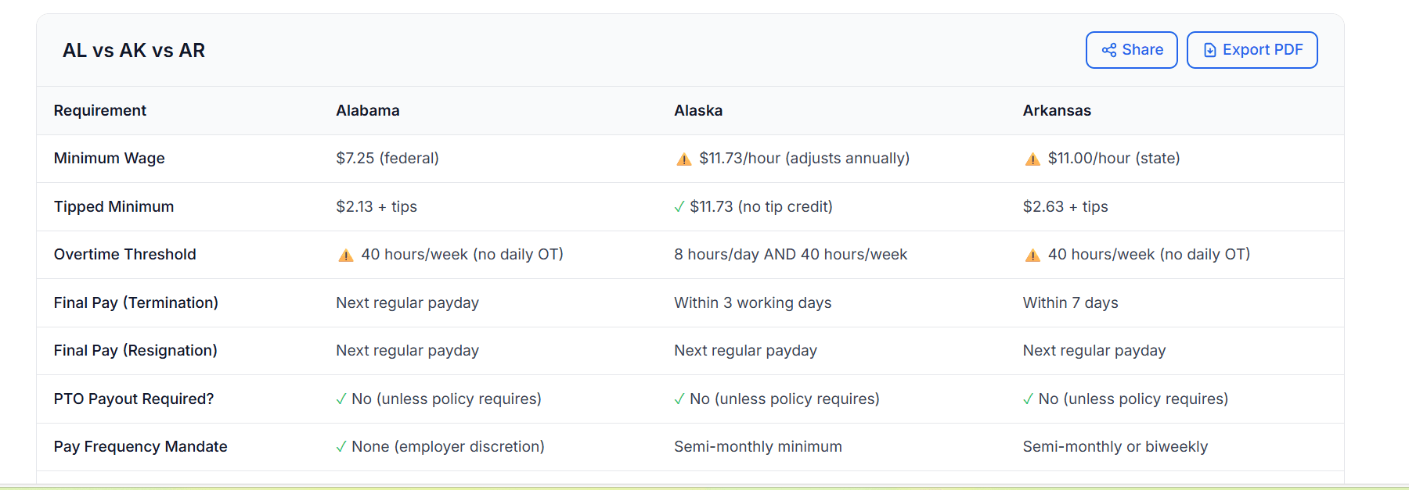Export the comparison as PDF

click(1252, 49)
